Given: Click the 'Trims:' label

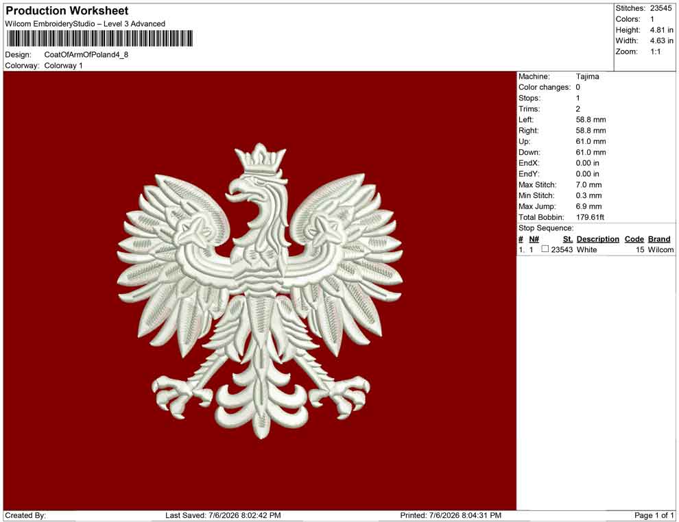Looking at the screenshot, I should click(x=529, y=109).
